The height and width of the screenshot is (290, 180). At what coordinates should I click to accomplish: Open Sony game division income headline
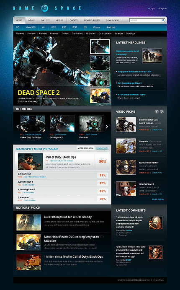(x=134, y=72)
